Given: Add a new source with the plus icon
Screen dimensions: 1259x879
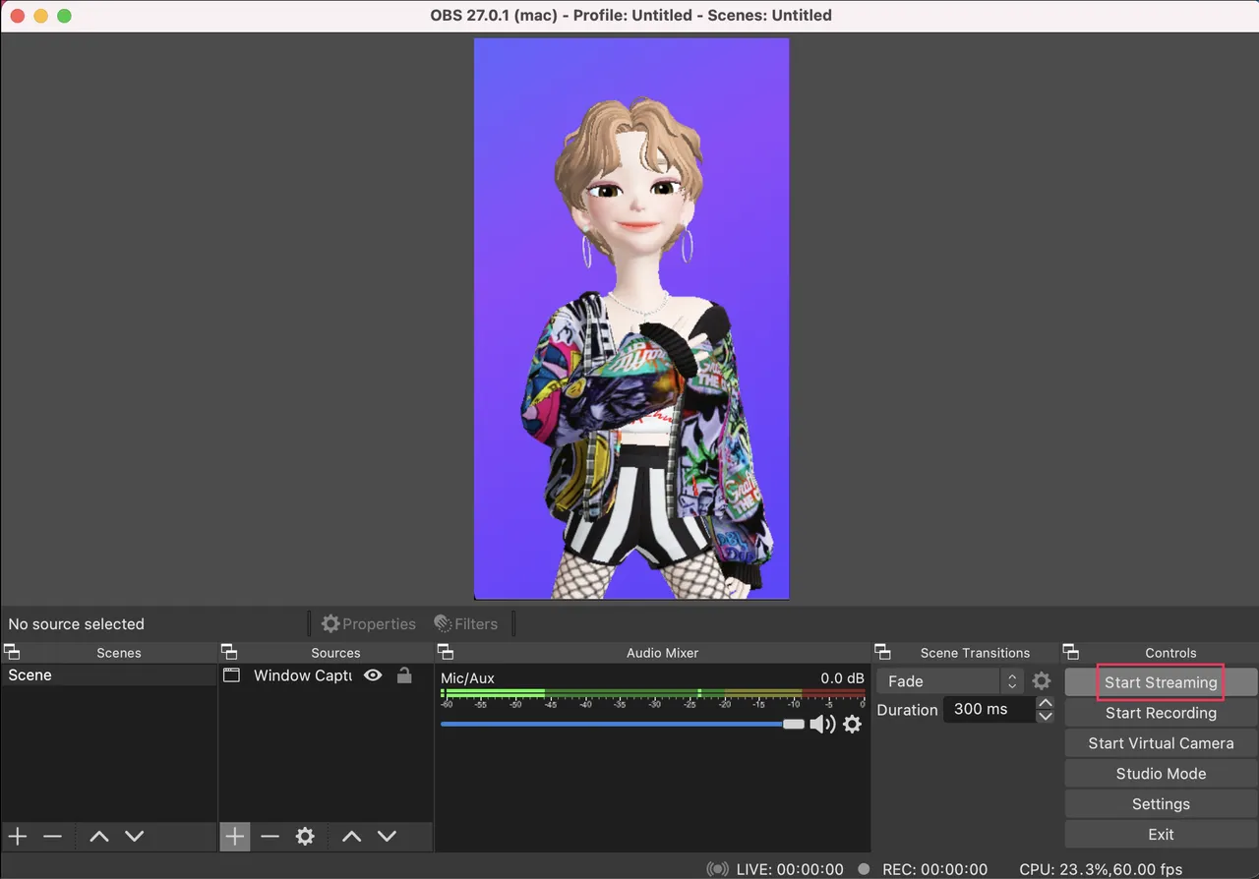Looking at the screenshot, I should (x=234, y=836).
